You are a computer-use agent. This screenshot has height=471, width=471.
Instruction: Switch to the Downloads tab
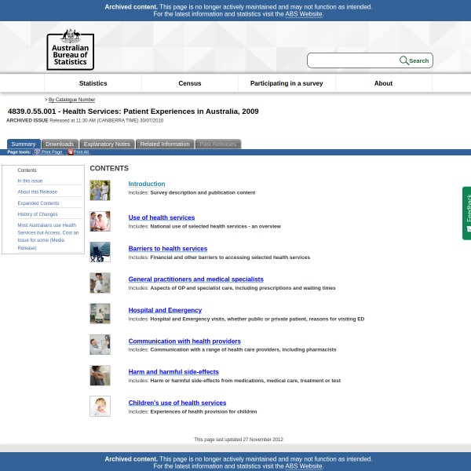[x=59, y=144]
